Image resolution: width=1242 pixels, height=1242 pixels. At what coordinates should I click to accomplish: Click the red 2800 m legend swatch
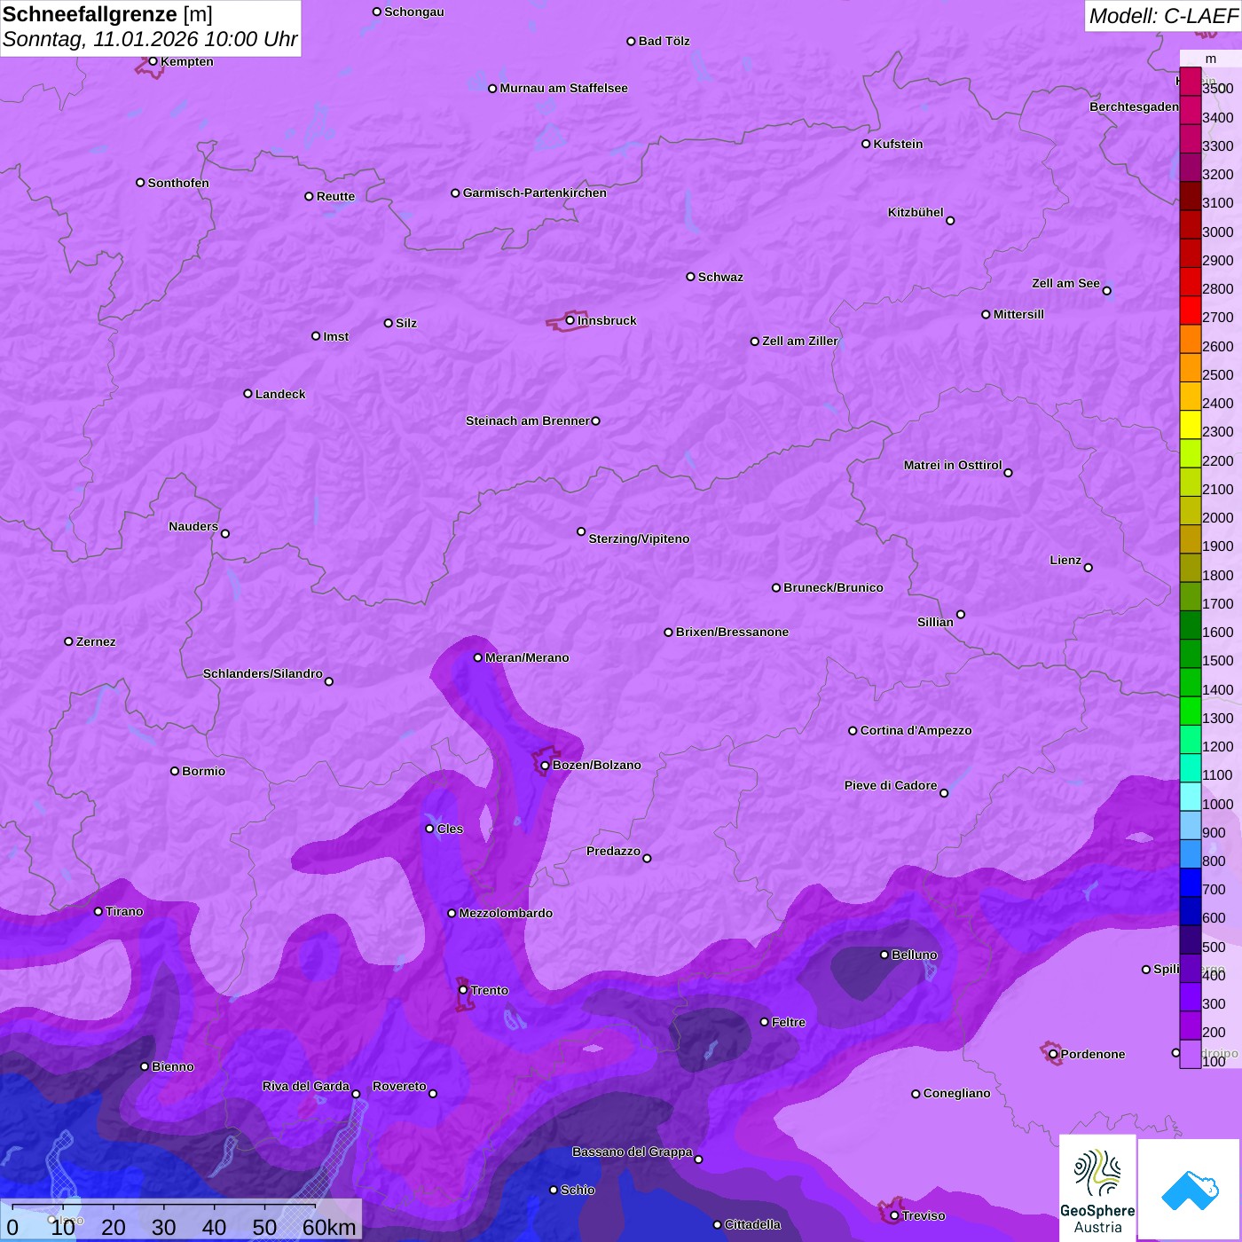point(1190,282)
